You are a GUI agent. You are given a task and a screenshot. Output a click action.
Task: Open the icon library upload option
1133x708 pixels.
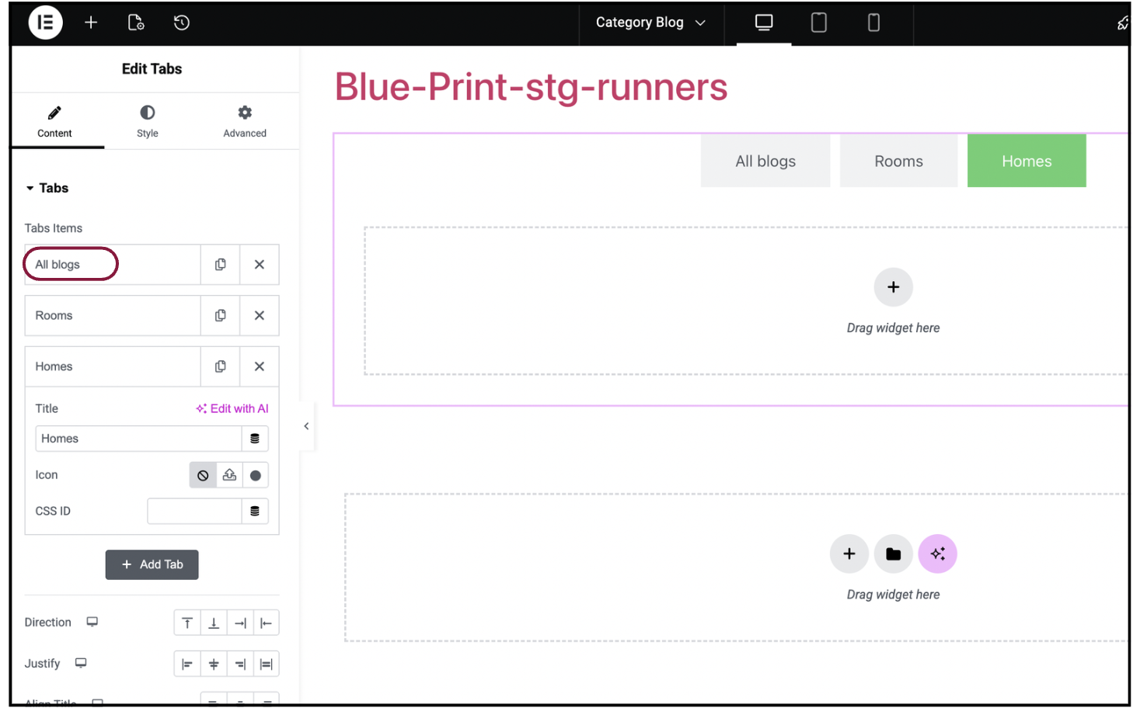tap(229, 475)
